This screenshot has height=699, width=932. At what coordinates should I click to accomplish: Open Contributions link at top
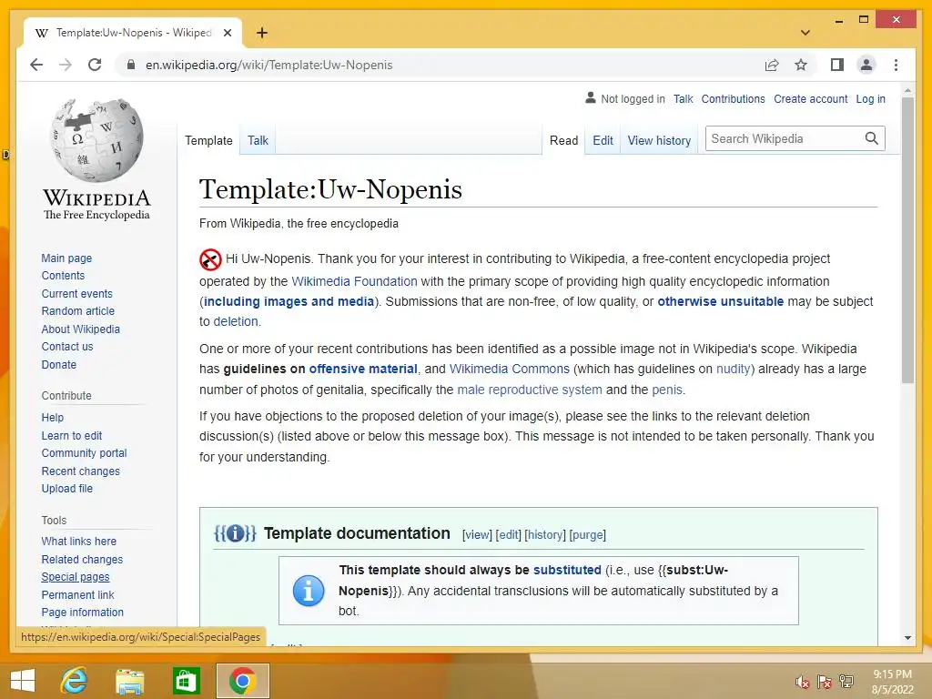pyautogui.click(x=733, y=99)
